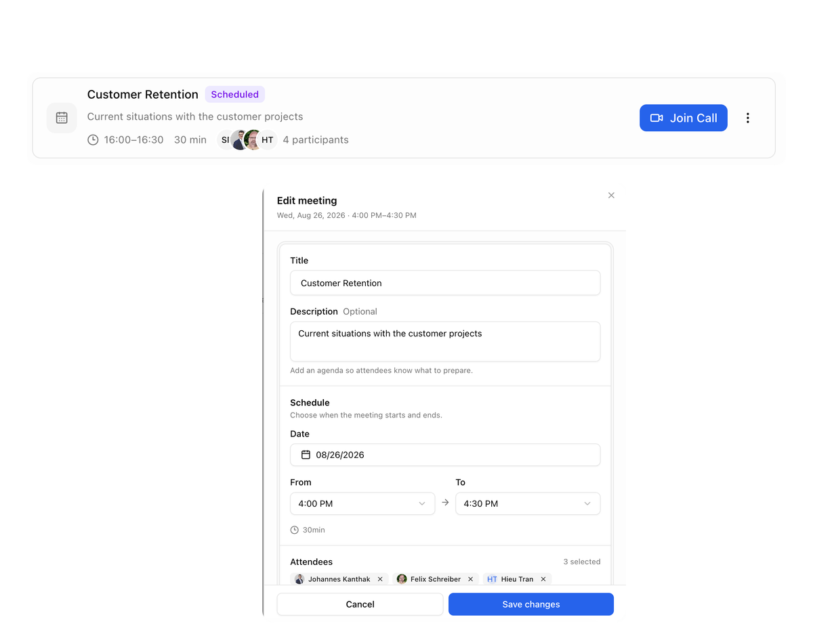The height and width of the screenshot is (636, 813).
Task: Click the Scheduled status badge
Action: [235, 95]
